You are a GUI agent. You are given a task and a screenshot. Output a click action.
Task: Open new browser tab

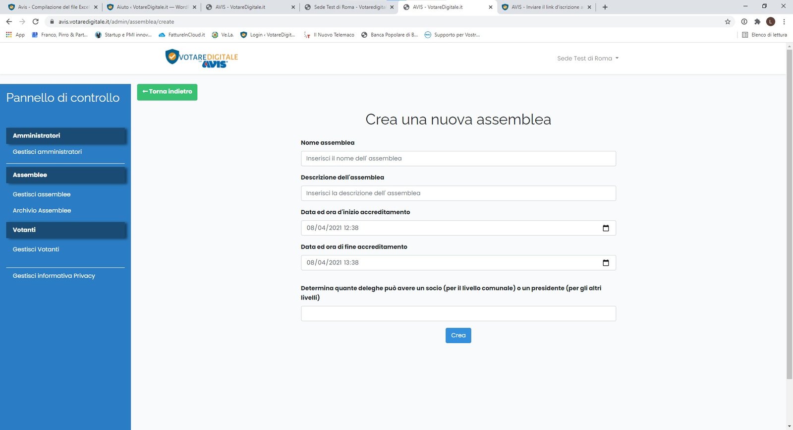(x=605, y=7)
